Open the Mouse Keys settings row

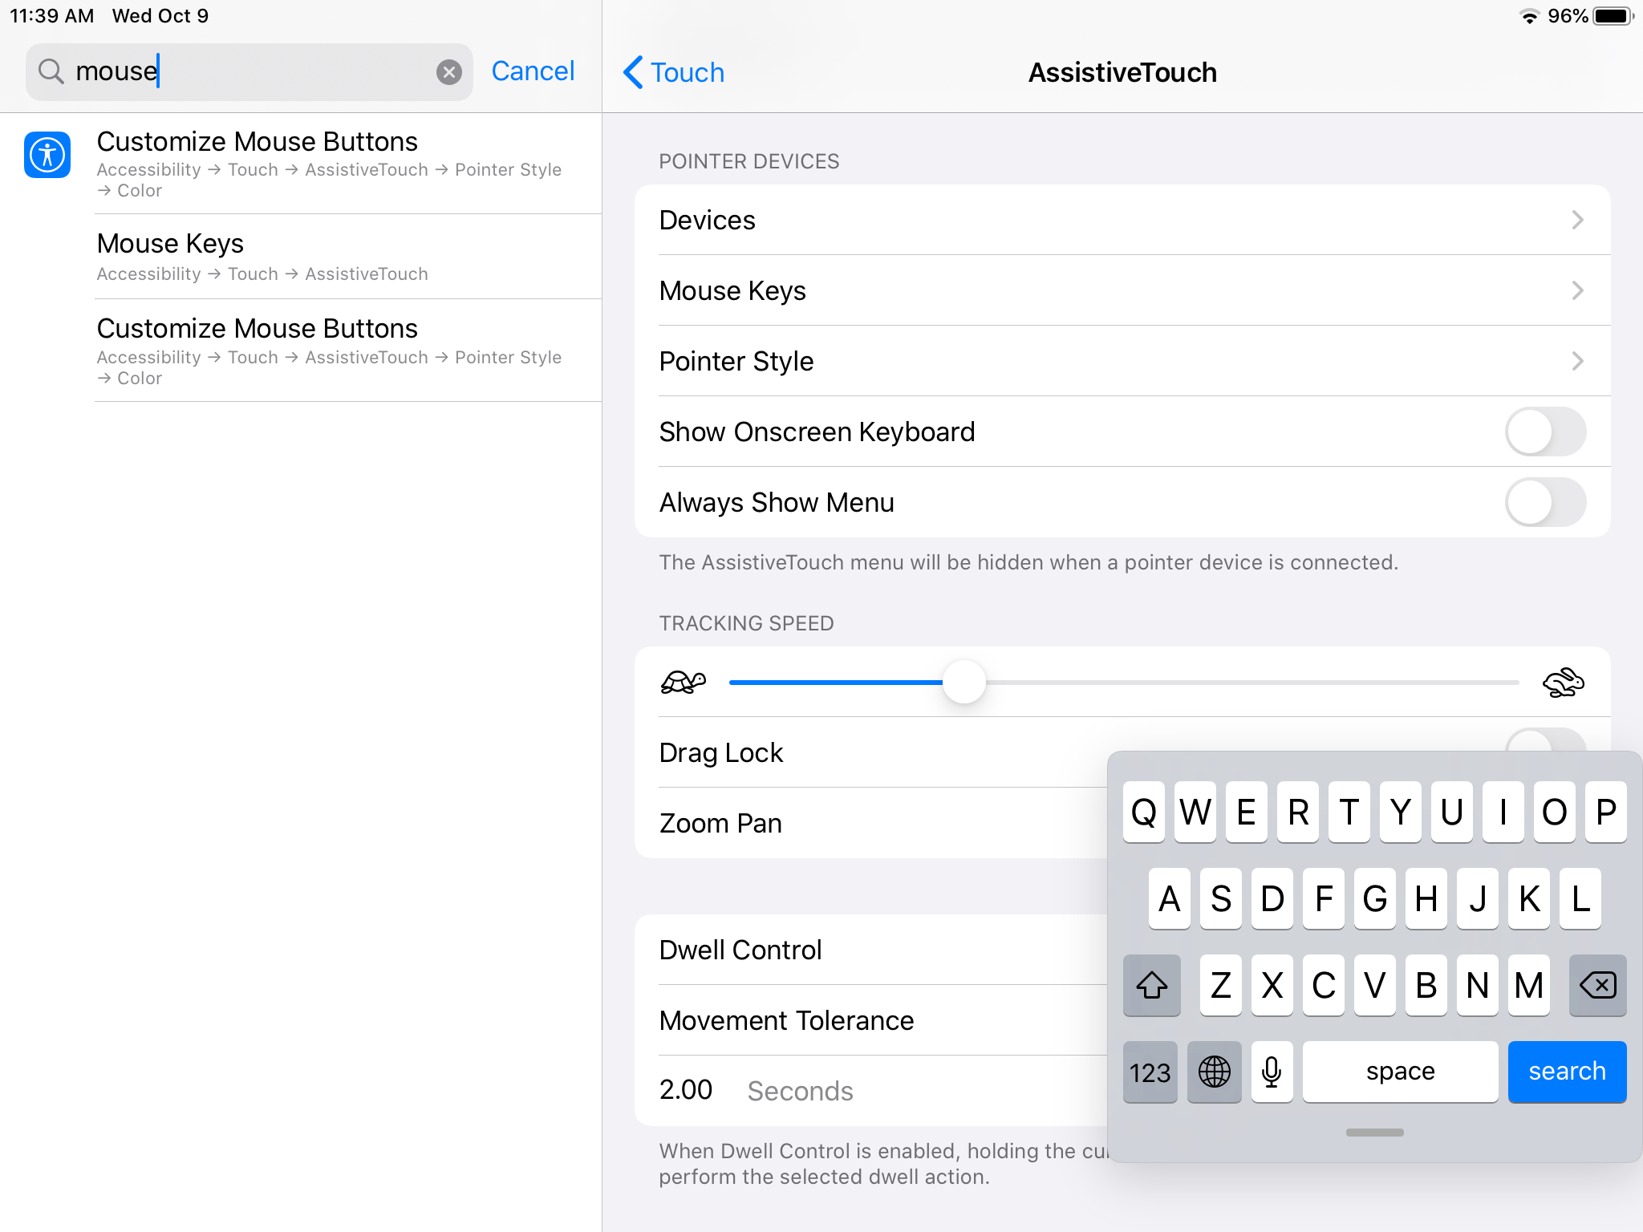(x=1122, y=290)
